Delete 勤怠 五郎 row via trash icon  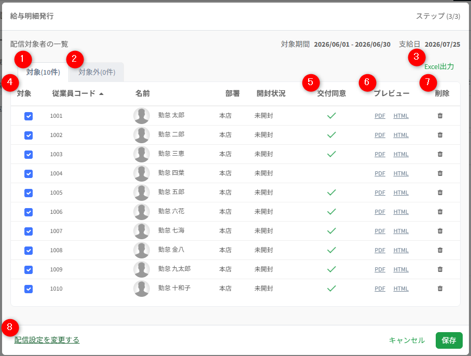point(440,193)
